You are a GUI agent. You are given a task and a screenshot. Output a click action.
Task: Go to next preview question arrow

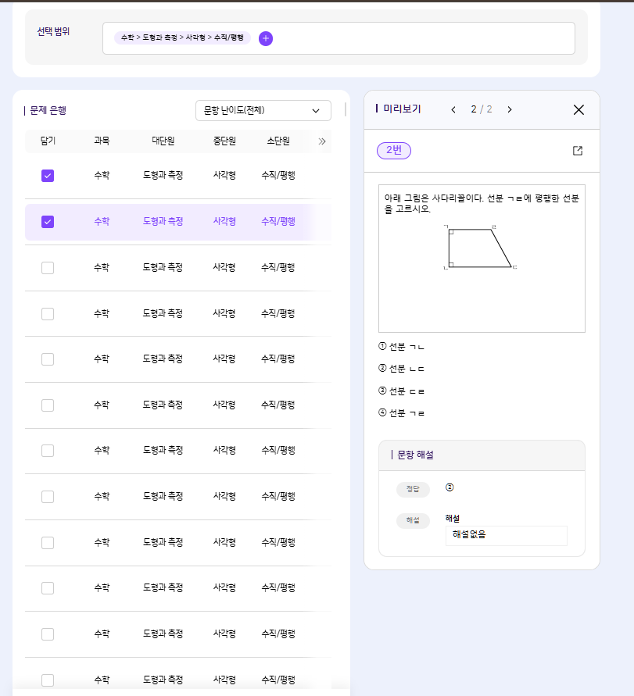point(510,109)
